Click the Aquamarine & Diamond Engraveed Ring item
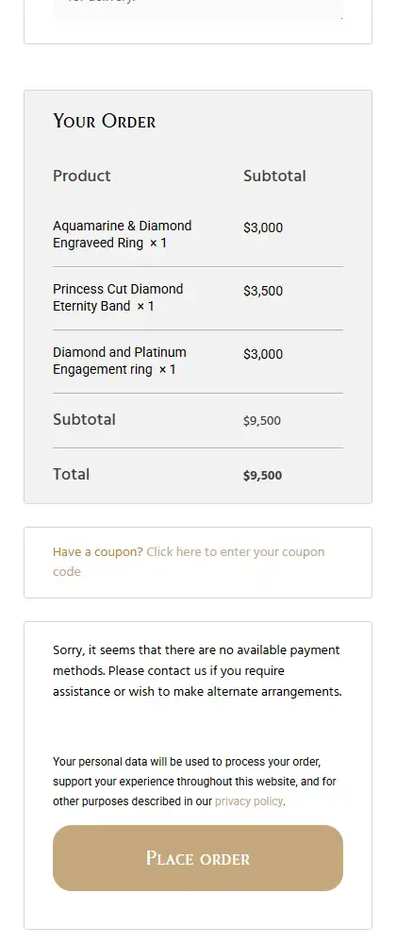Screen dimensions: 396x944 click(x=122, y=234)
